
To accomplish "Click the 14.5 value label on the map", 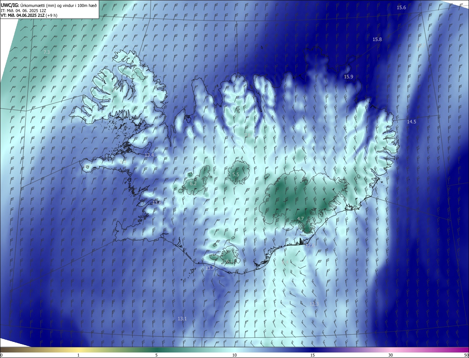I will coord(411,122).
